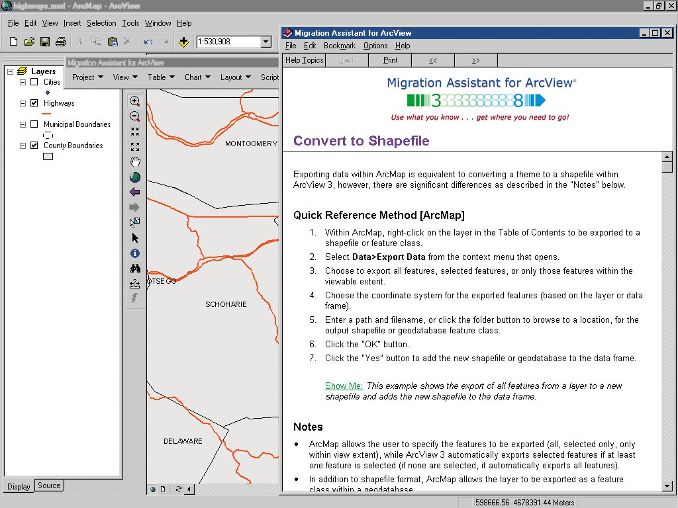This screenshot has width=678, height=508.
Task: Uncheck the Highways layer checkbox
Action: coord(34,103)
